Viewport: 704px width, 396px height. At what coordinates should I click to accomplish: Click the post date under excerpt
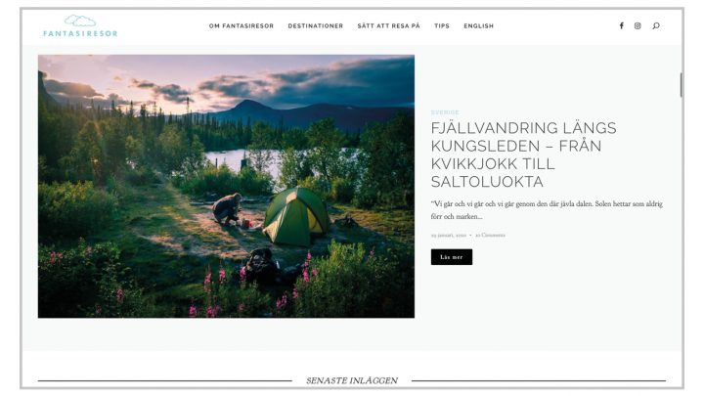click(449, 235)
